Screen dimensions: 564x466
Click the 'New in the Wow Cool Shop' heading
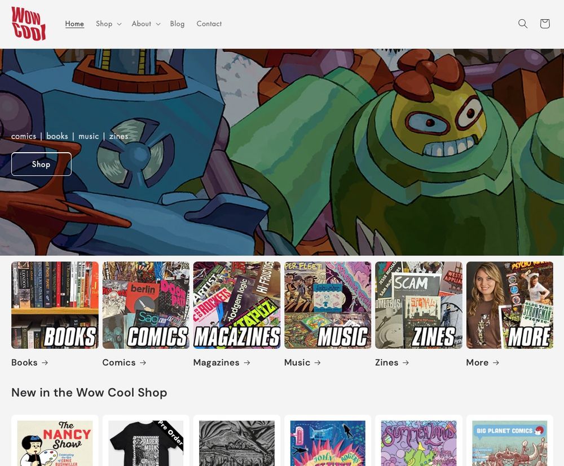coord(89,393)
